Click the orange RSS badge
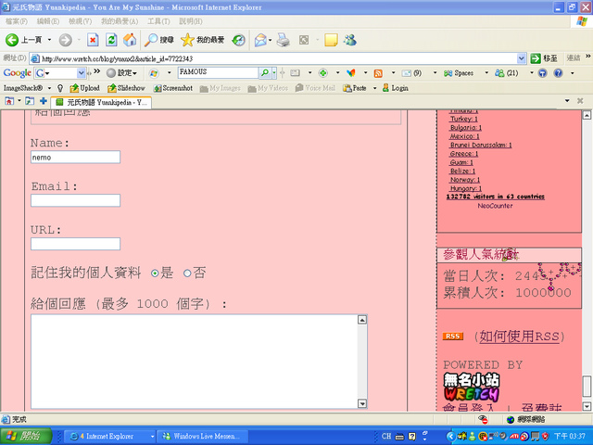 click(x=453, y=336)
